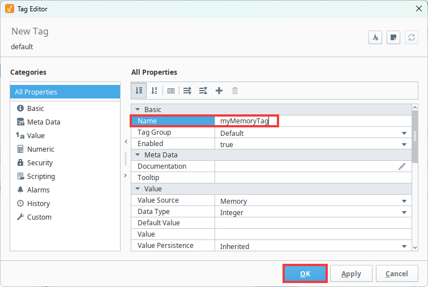Open the Value Persistence dropdown

tap(404, 246)
